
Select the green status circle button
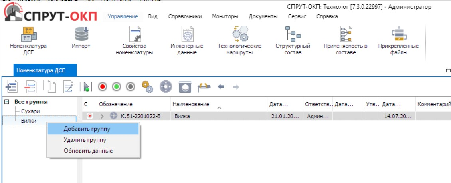click(x=117, y=86)
